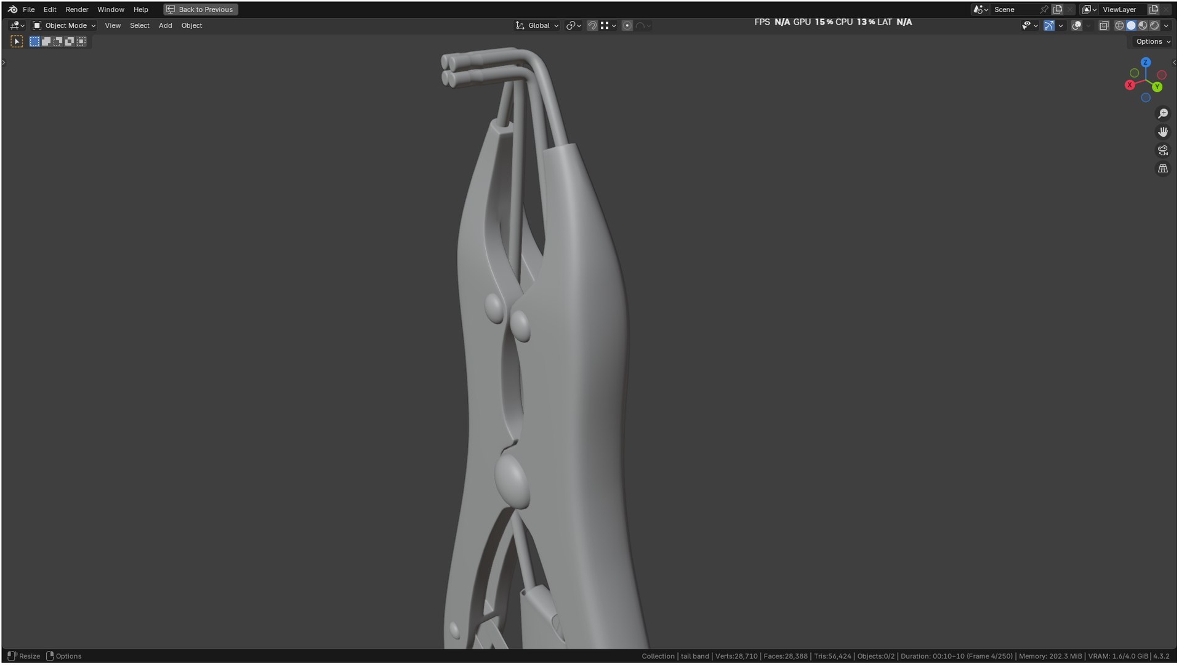Open the Help menu
The width and height of the screenshot is (1179, 665).
141,9
